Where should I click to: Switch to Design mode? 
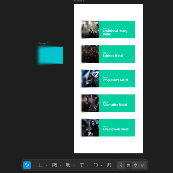[128, 165]
